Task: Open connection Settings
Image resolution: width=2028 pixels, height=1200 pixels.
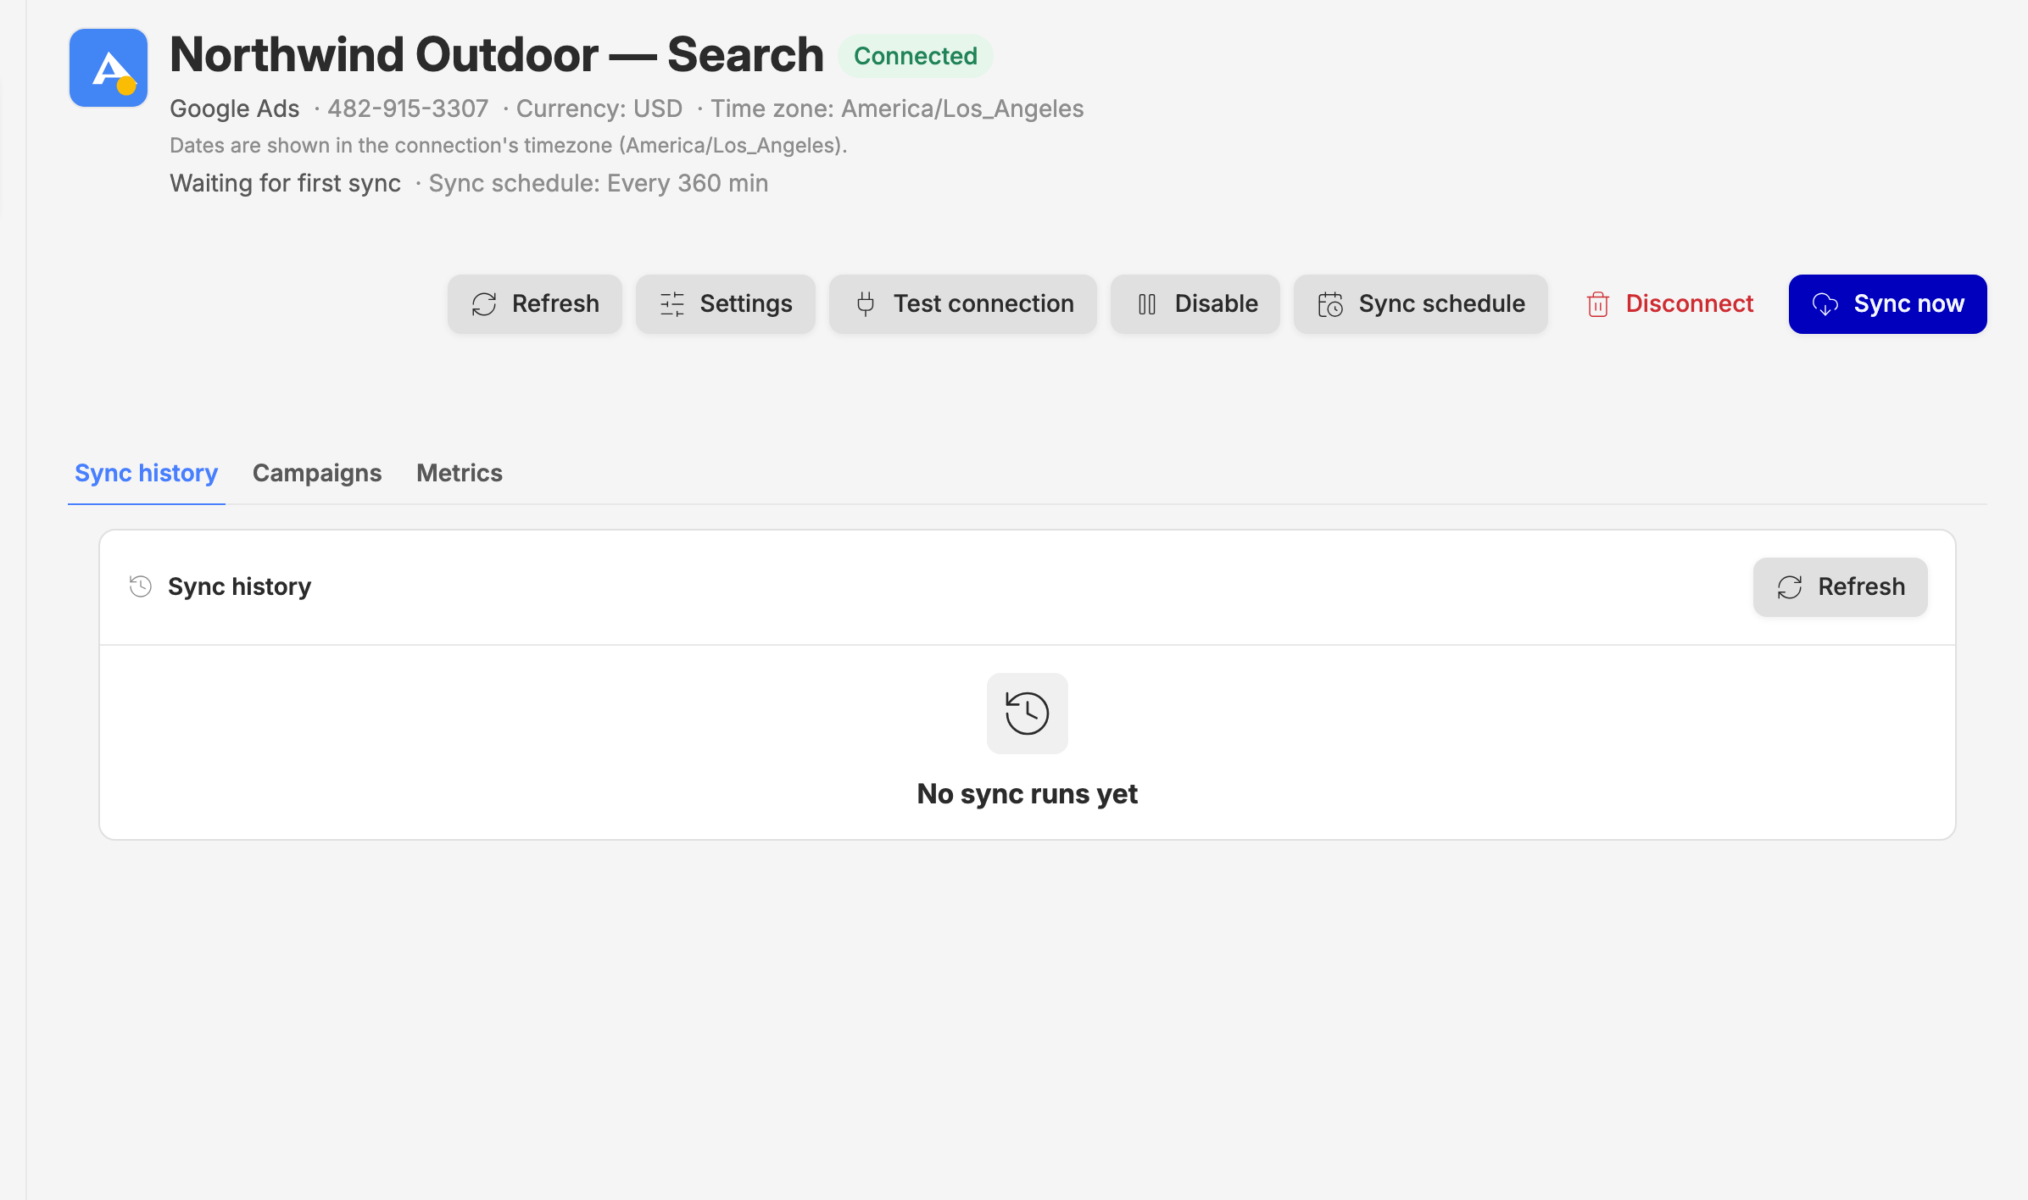Action: (x=726, y=304)
